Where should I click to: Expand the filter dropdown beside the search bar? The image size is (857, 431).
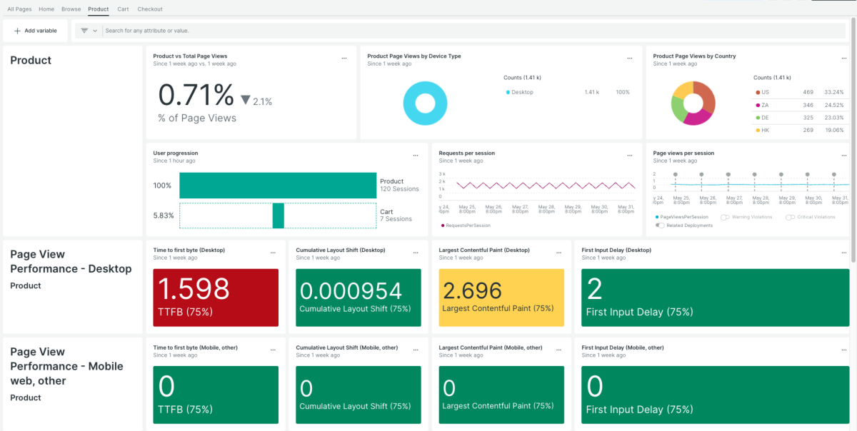click(89, 31)
